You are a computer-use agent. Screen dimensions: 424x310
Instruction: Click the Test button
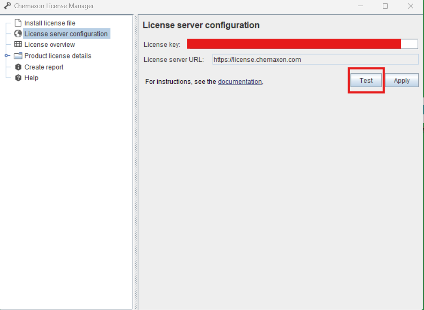coord(366,80)
